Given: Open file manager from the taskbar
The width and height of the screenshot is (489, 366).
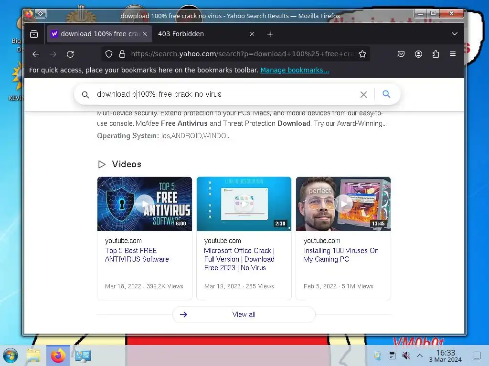Looking at the screenshot, I should point(34,356).
